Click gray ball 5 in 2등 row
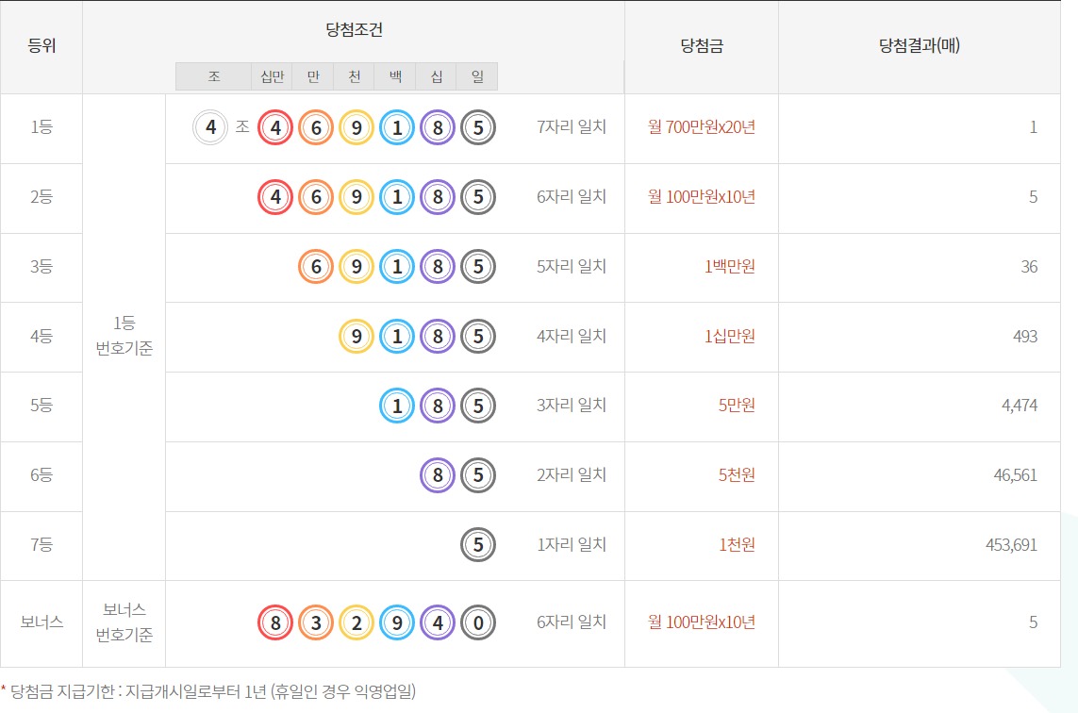 pyautogui.click(x=478, y=197)
